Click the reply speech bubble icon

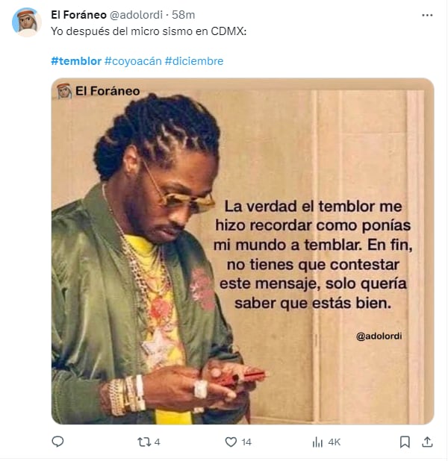pos(57,442)
